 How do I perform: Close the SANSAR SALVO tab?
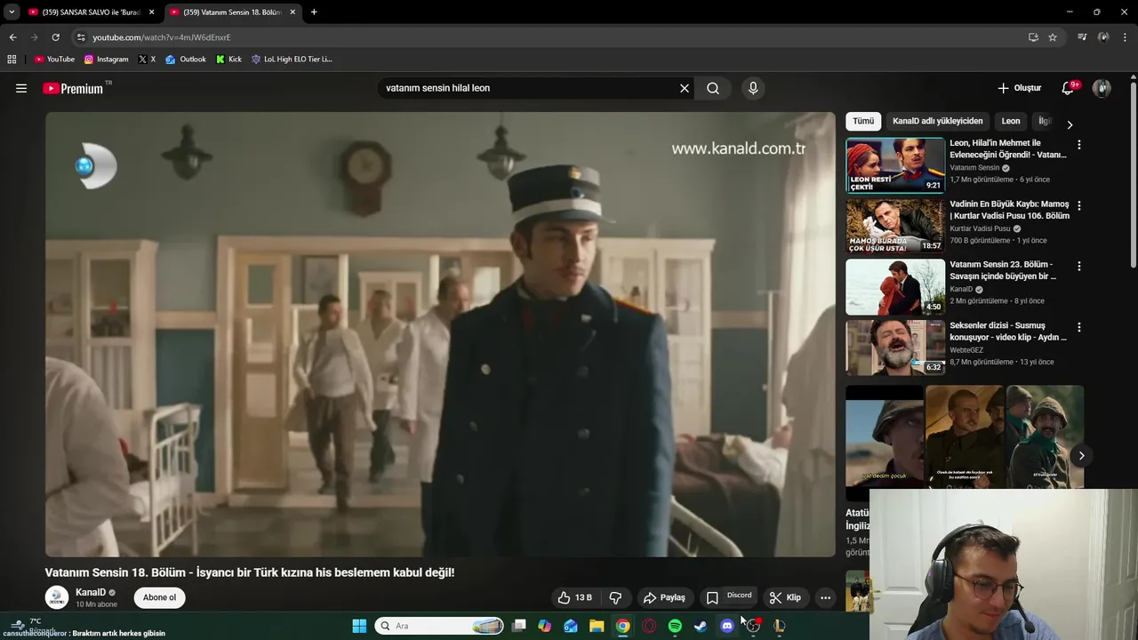pos(151,12)
